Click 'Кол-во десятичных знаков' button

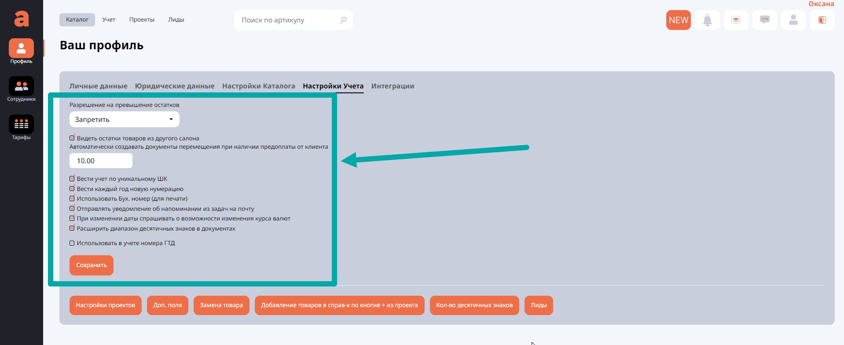tap(474, 305)
